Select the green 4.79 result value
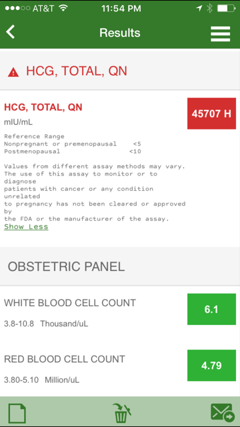 (211, 366)
